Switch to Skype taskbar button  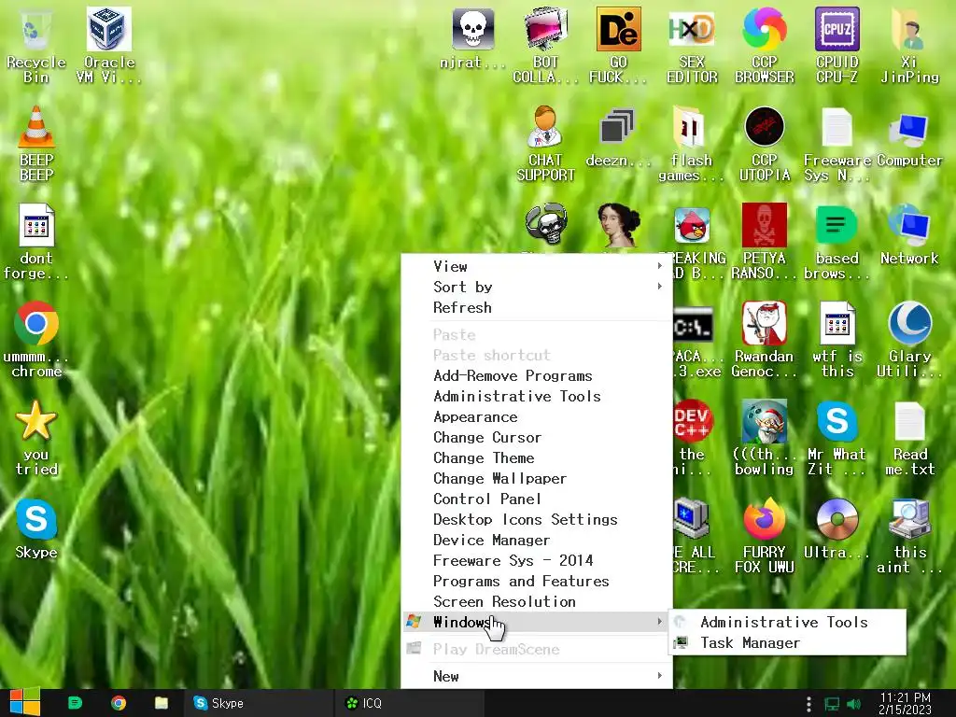click(x=258, y=703)
